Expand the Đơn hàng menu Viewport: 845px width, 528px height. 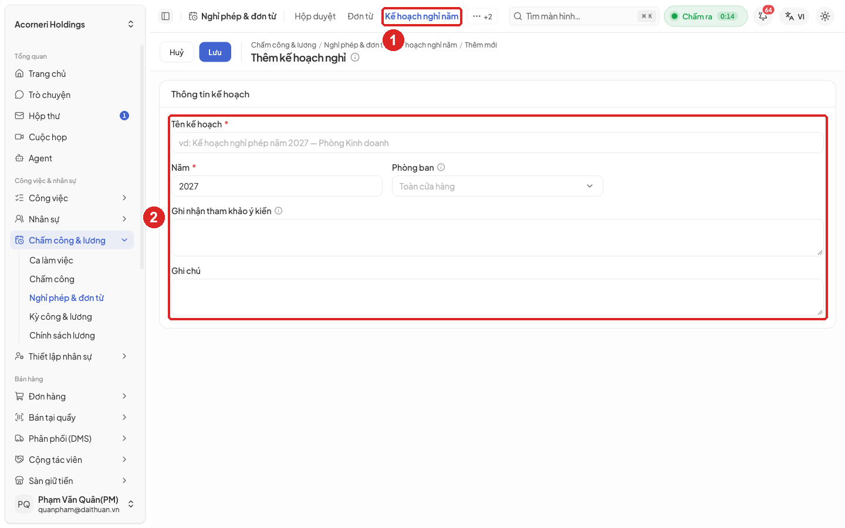[72, 397]
